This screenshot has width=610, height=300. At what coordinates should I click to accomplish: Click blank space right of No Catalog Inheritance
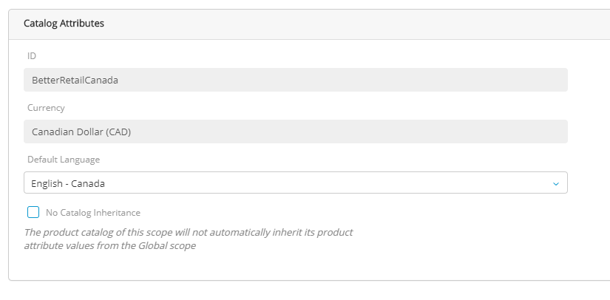pyautogui.click(x=333, y=213)
